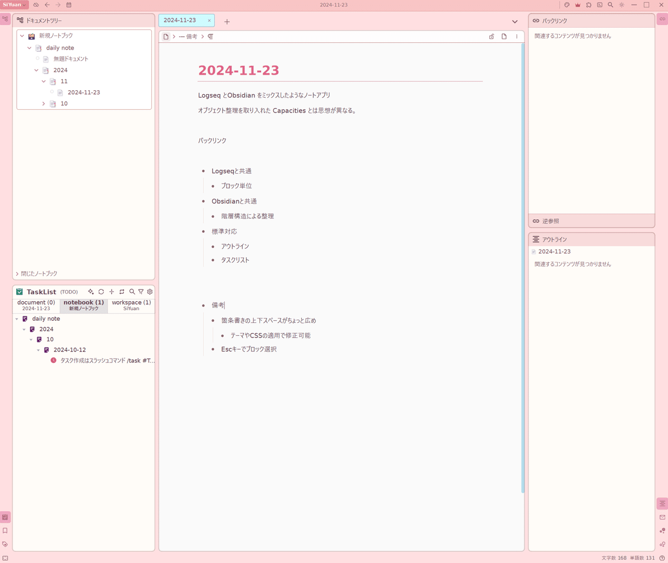This screenshot has width=668, height=563.
Task: Collapse 2024-10-12 in TaskList tree
Action: (x=38, y=350)
